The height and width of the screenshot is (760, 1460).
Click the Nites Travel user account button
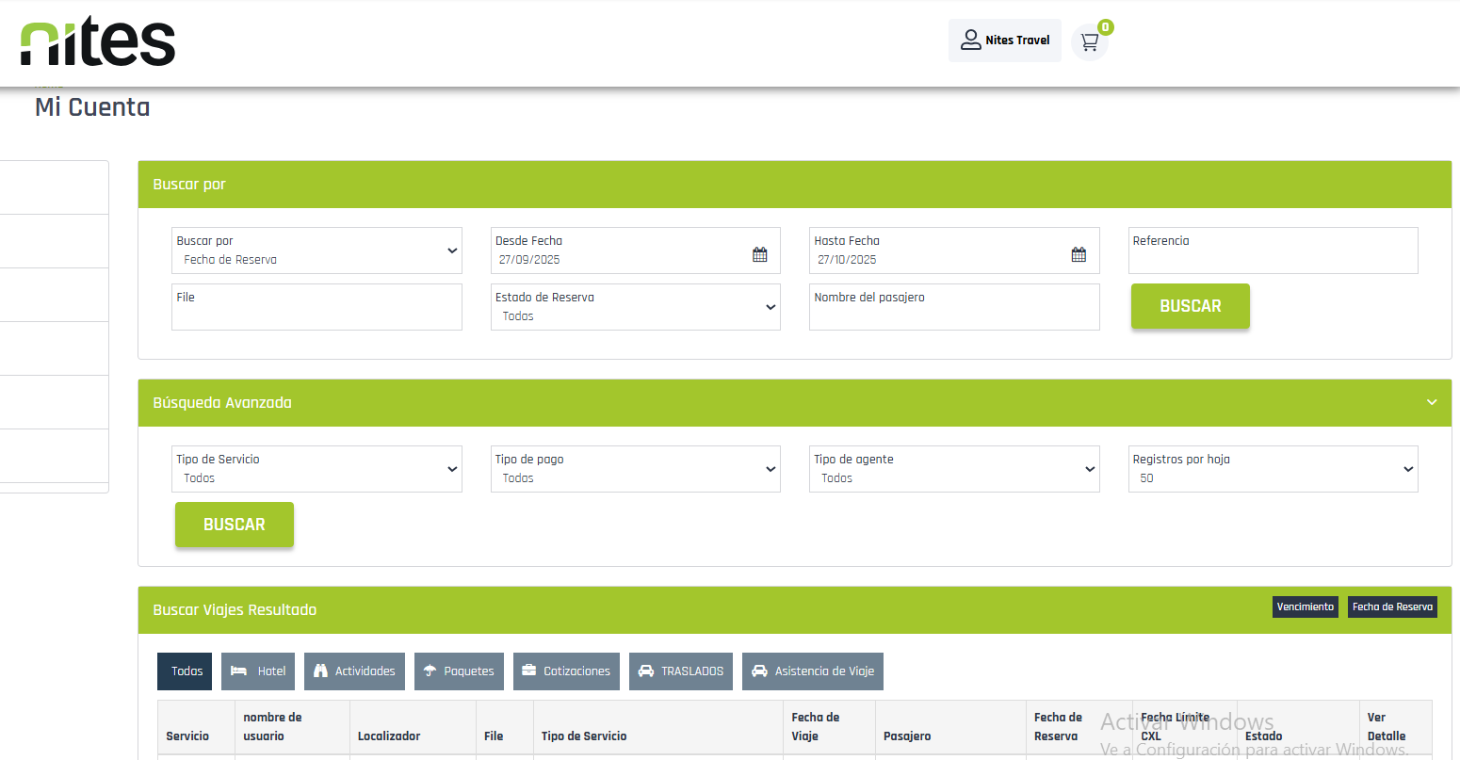1004,40
